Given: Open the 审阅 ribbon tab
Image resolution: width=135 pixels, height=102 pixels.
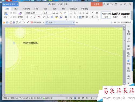Looking at the screenshot, I should [x=45, y=9].
